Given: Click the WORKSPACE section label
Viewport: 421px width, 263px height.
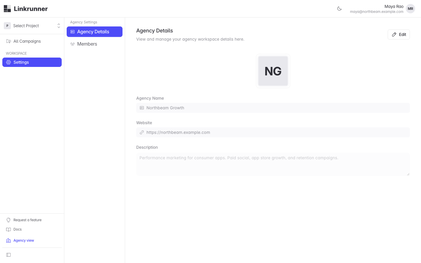Looking at the screenshot, I should pos(16,53).
